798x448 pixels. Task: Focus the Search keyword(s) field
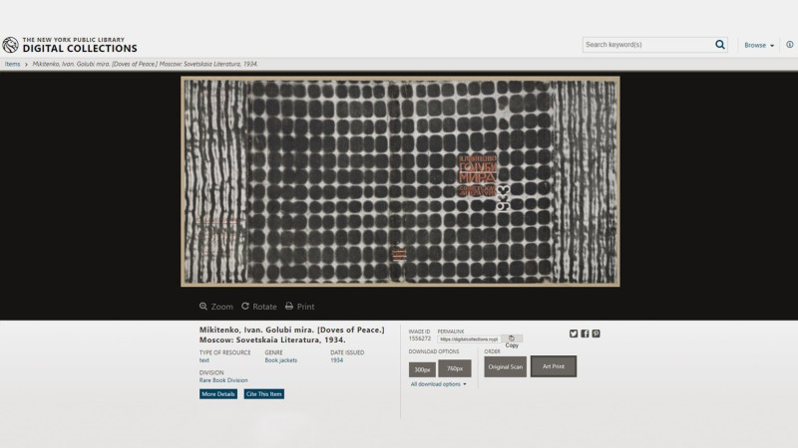point(647,45)
